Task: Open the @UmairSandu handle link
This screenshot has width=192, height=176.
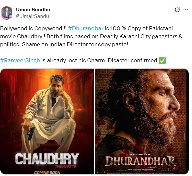Action: click(x=32, y=16)
